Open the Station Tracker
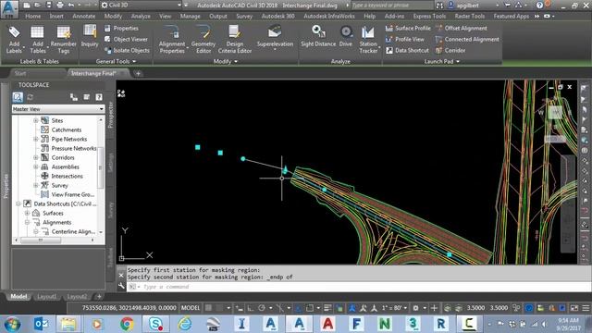 368,40
